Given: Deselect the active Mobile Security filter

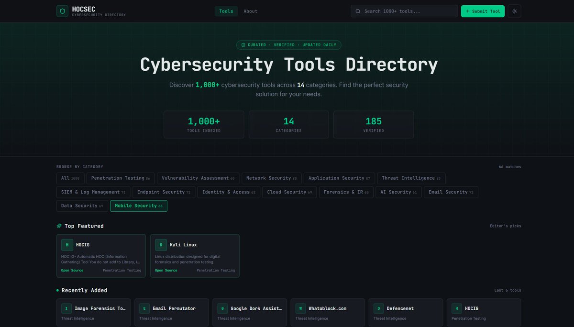Looking at the screenshot, I should pos(139,206).
